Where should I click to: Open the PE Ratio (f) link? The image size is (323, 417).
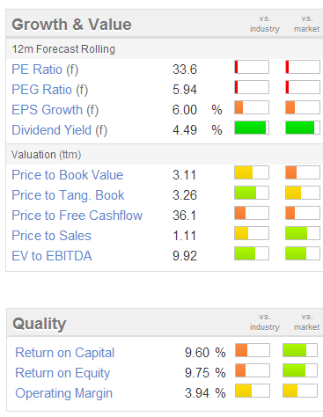pos(45,69)
